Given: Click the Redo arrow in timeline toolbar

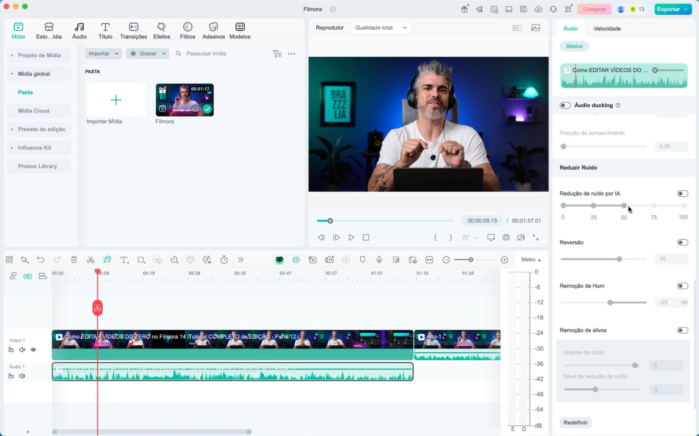Looking at the screenshot, I should pos(57,260).
